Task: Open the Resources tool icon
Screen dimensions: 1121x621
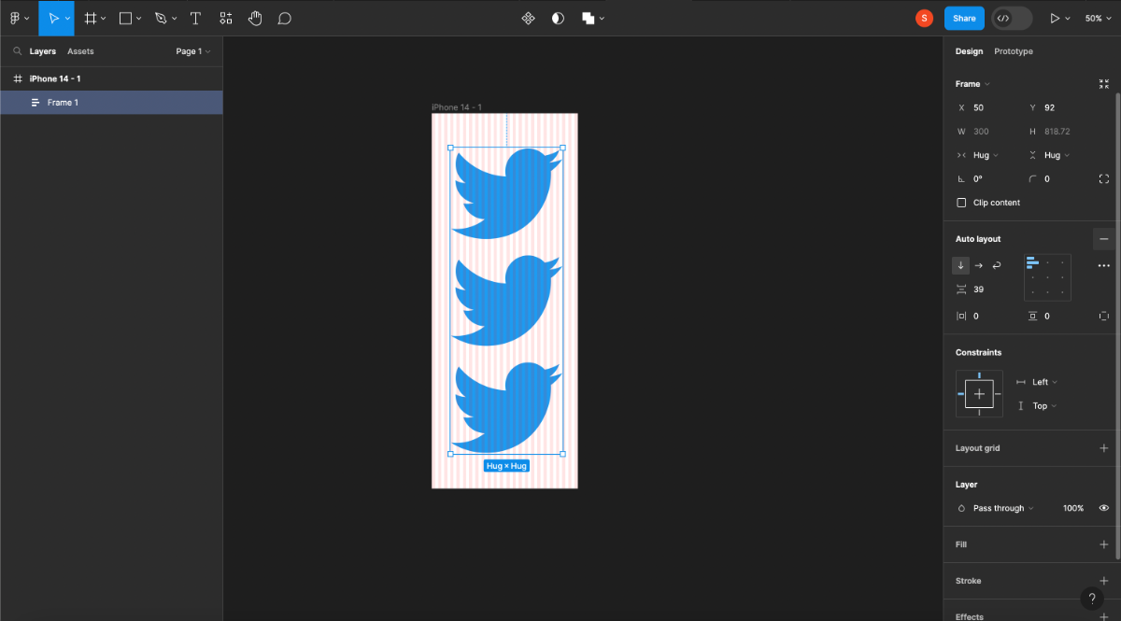Action: [x=225, y=18]
